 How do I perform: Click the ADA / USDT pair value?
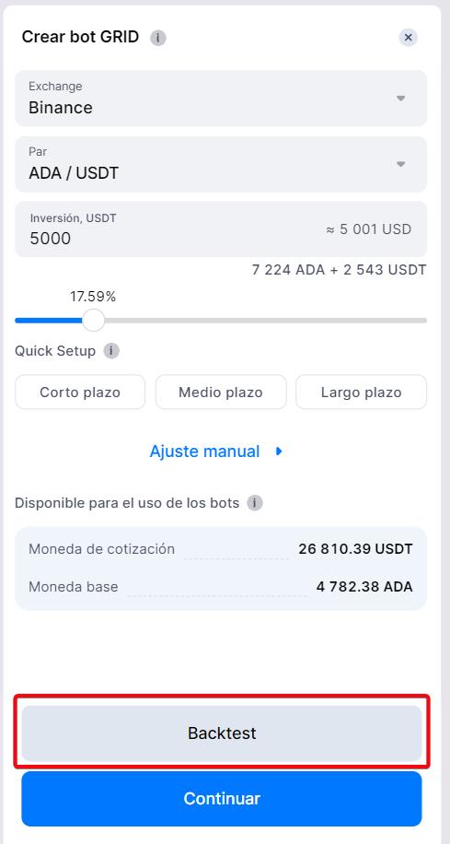click(x=74, y=173)
